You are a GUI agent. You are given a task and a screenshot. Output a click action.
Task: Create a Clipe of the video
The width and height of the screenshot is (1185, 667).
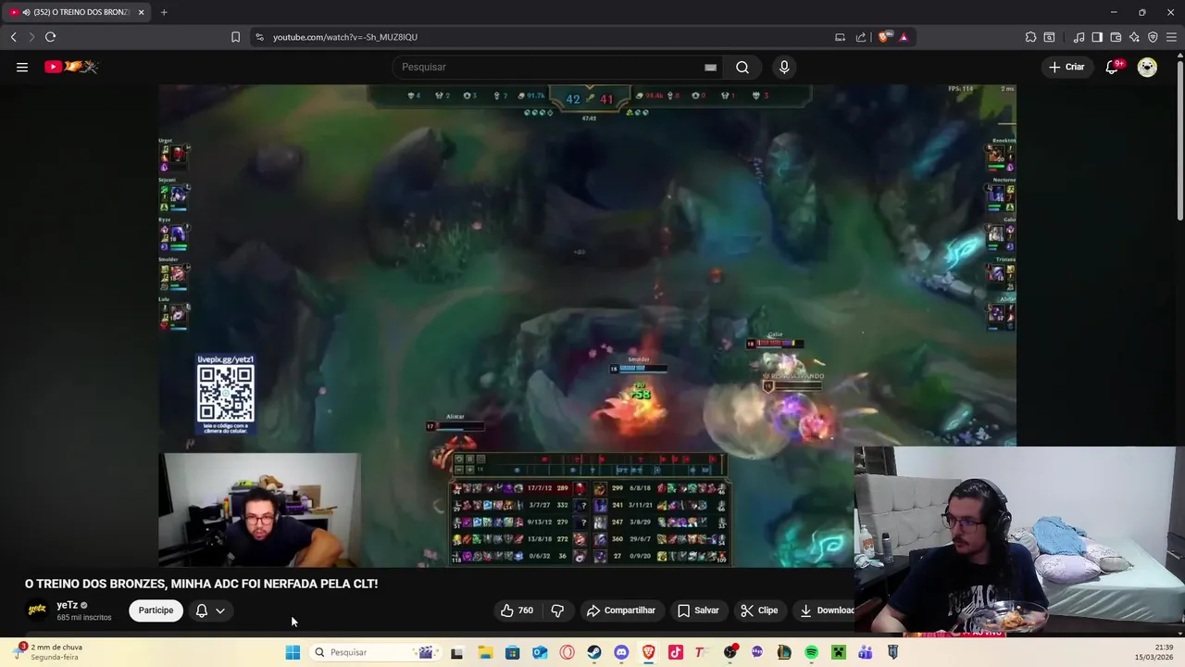coord(759,610)
